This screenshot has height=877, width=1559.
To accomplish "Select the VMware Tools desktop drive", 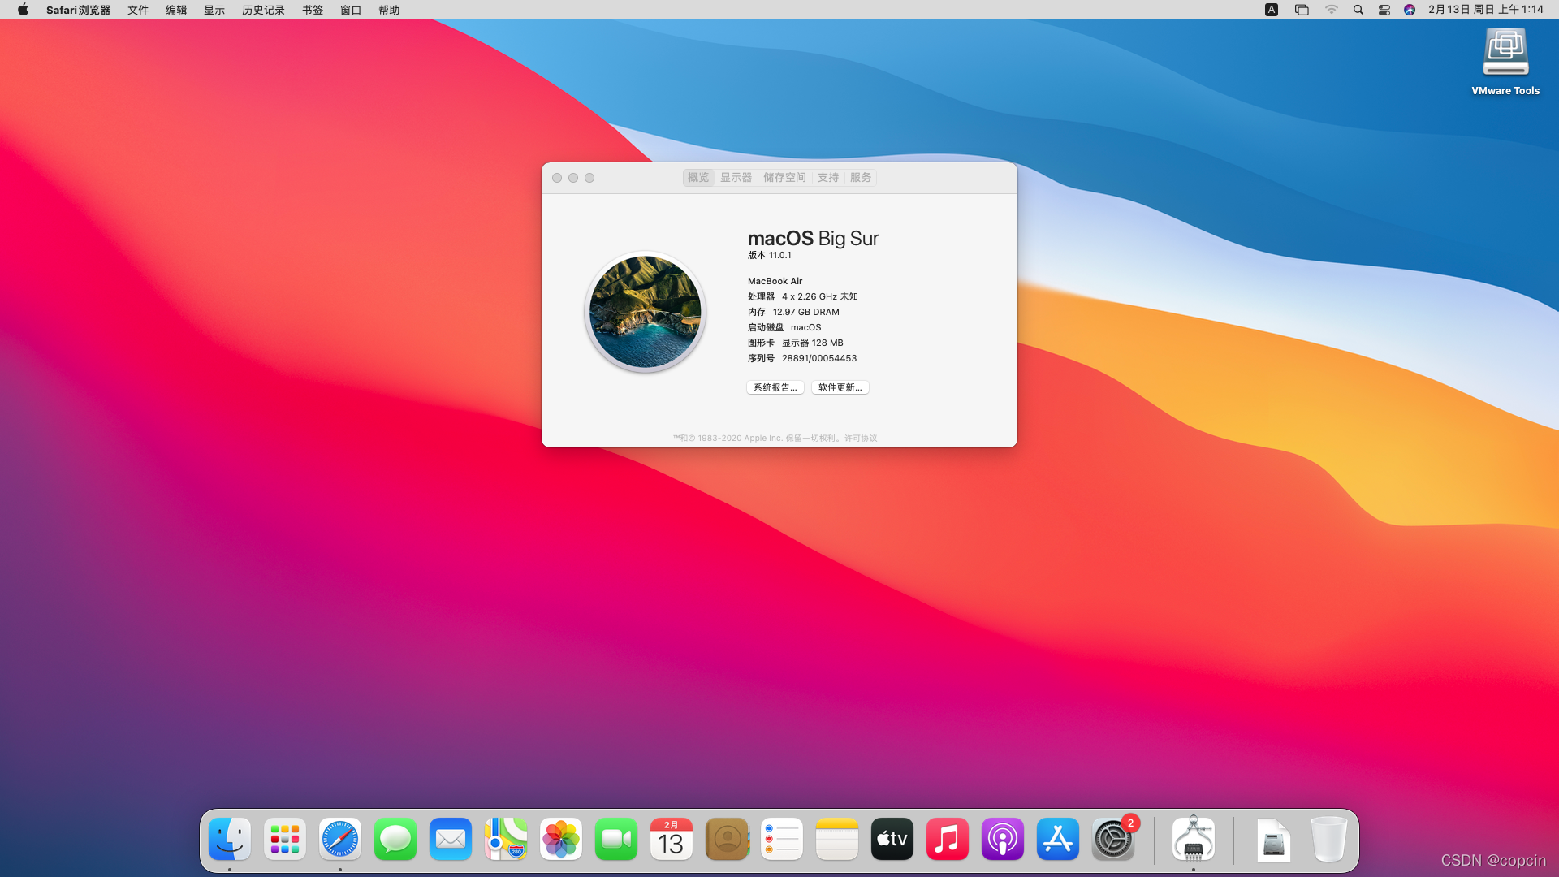I will [1505, 62].
